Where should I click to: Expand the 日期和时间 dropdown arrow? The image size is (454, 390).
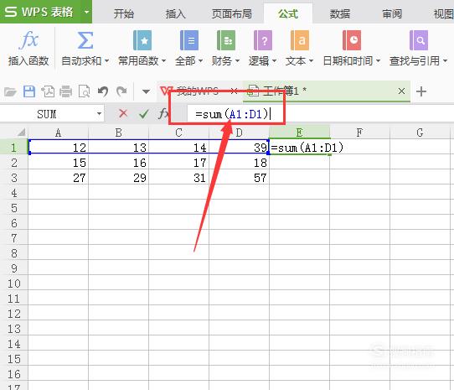378,61
